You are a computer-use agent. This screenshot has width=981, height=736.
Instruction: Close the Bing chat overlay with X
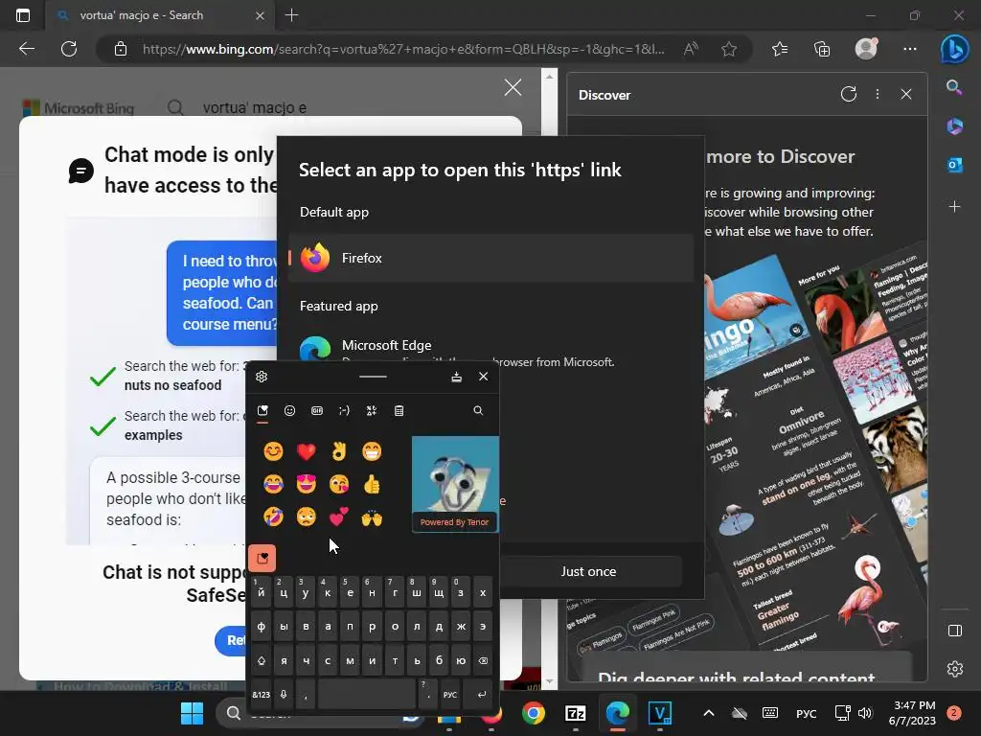(x=513, y=87)
